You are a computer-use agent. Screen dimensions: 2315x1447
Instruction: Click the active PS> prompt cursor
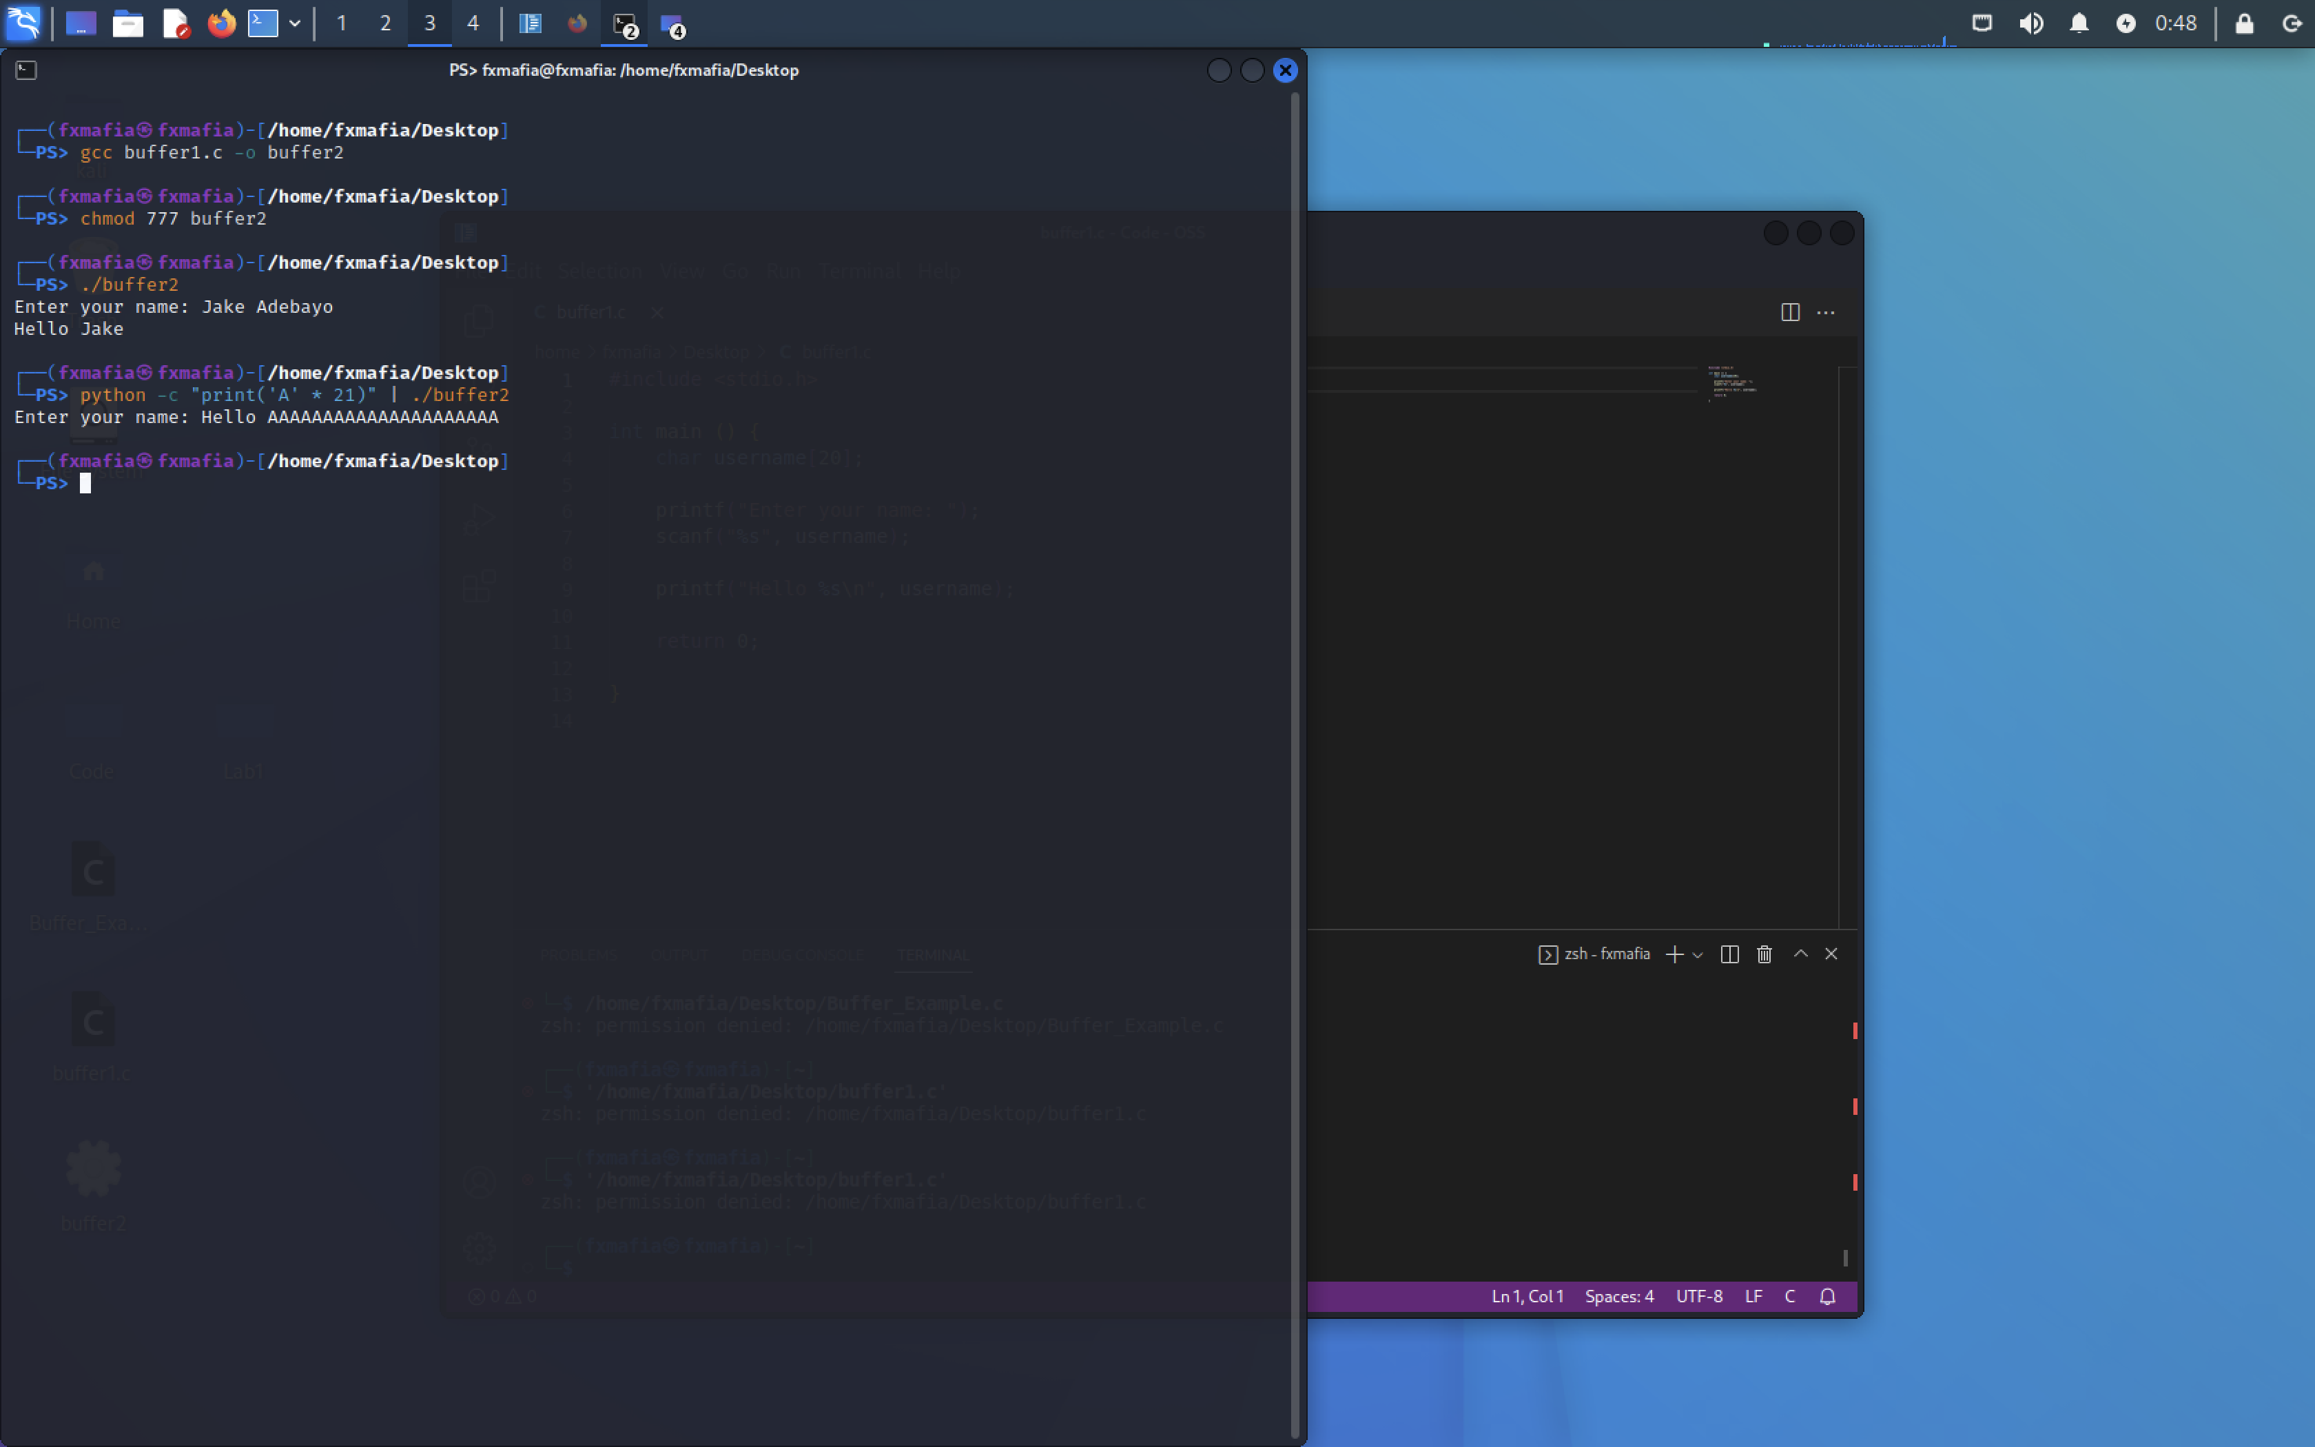(x=85, y=483)
